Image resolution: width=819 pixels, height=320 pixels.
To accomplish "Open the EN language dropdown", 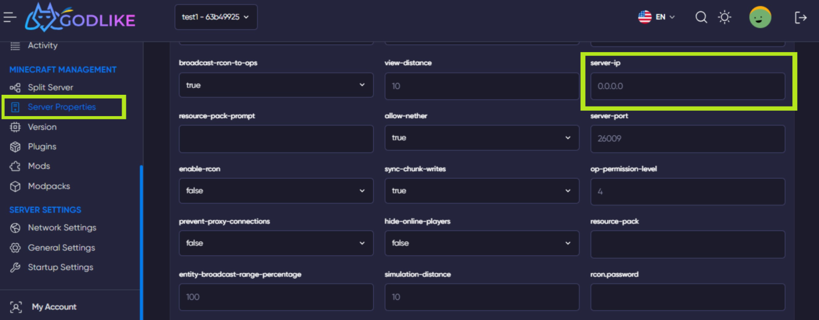I will pos(656,17).
